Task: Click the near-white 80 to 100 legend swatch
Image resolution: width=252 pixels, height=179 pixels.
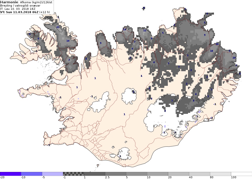Action: [x=220, y=174]
